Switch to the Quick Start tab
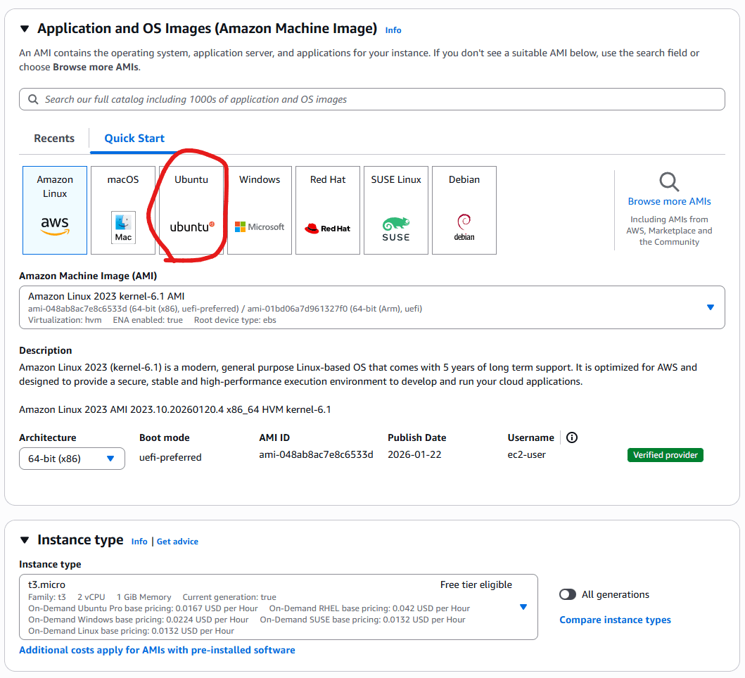 134,139
